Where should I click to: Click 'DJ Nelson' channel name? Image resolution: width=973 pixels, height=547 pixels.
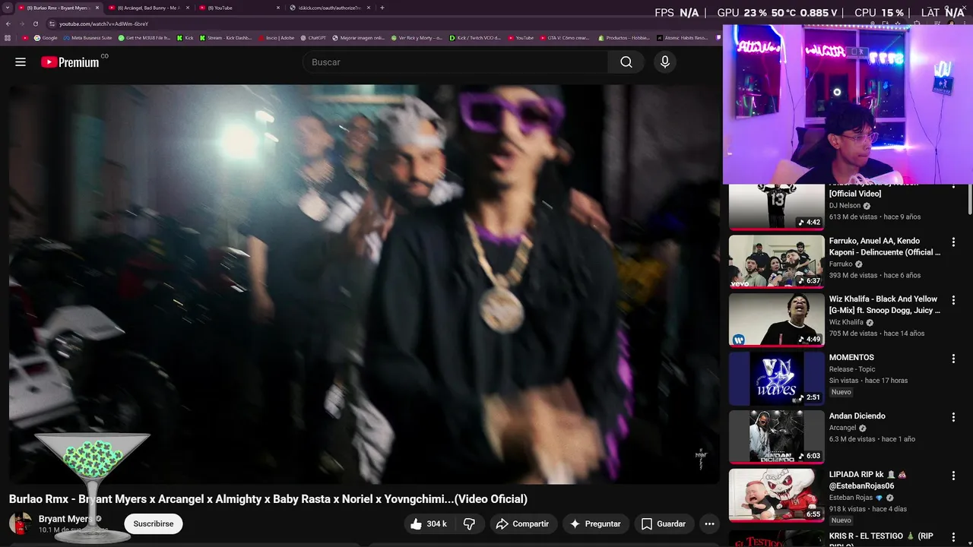[x=845, y=205]
